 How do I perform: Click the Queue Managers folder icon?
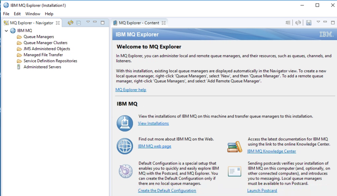19,37
